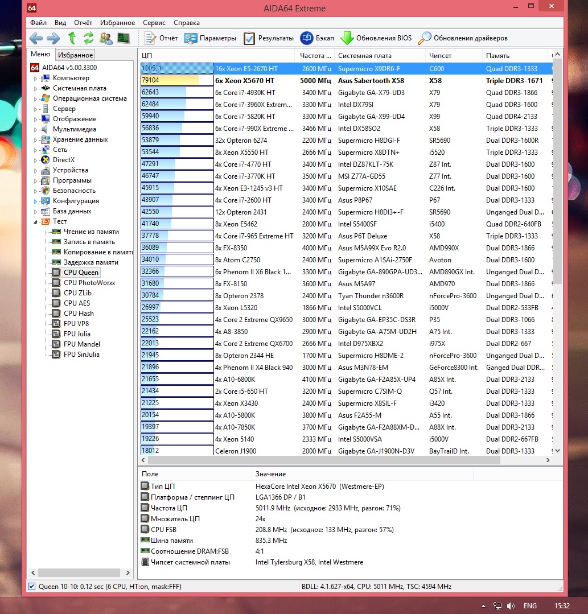
Task: Click the forward navigation arrow icon
Action: tap(54, 38)
